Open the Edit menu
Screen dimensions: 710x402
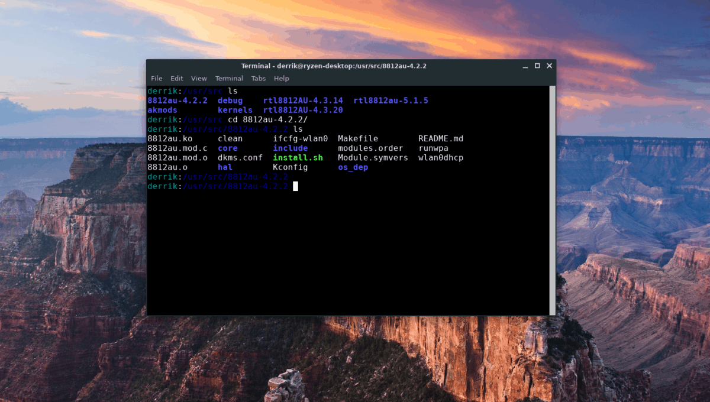coord(176,78)
